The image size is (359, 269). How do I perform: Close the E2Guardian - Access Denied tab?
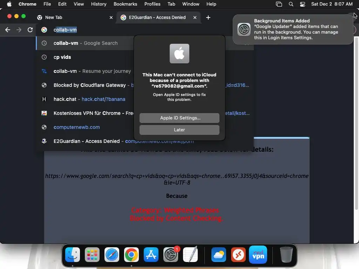click(195, 18)
